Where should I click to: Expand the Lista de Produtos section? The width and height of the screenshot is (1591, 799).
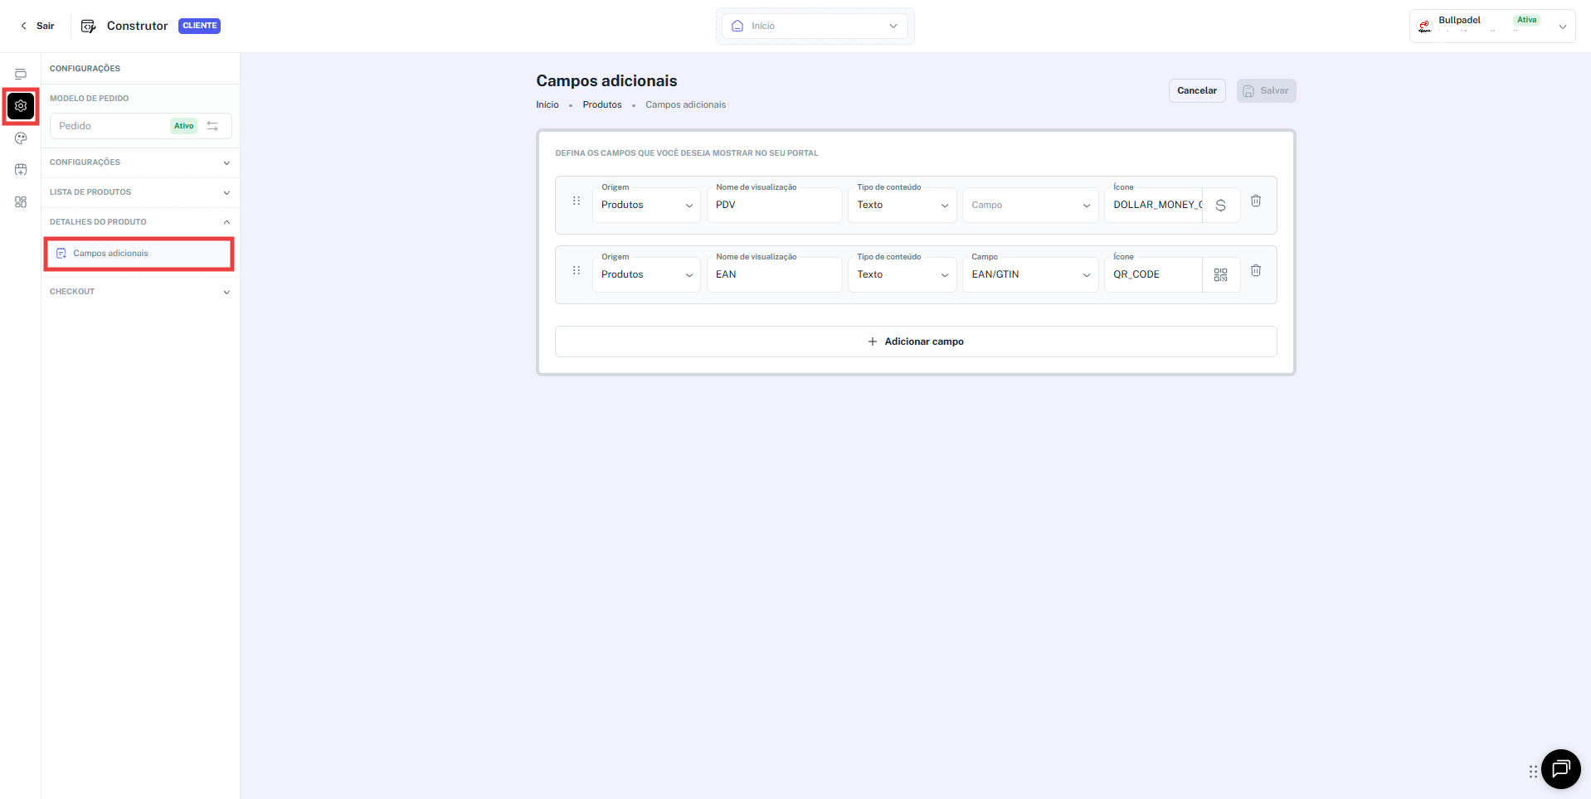(140, 192)
